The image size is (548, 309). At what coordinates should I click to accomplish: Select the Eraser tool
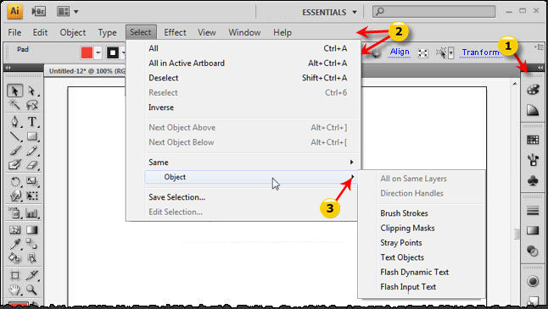[31, 164]
